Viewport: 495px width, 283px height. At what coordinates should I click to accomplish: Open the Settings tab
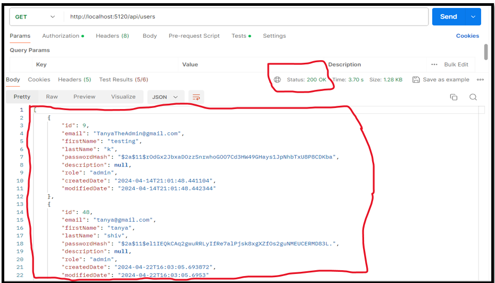(x=274, y=36)
